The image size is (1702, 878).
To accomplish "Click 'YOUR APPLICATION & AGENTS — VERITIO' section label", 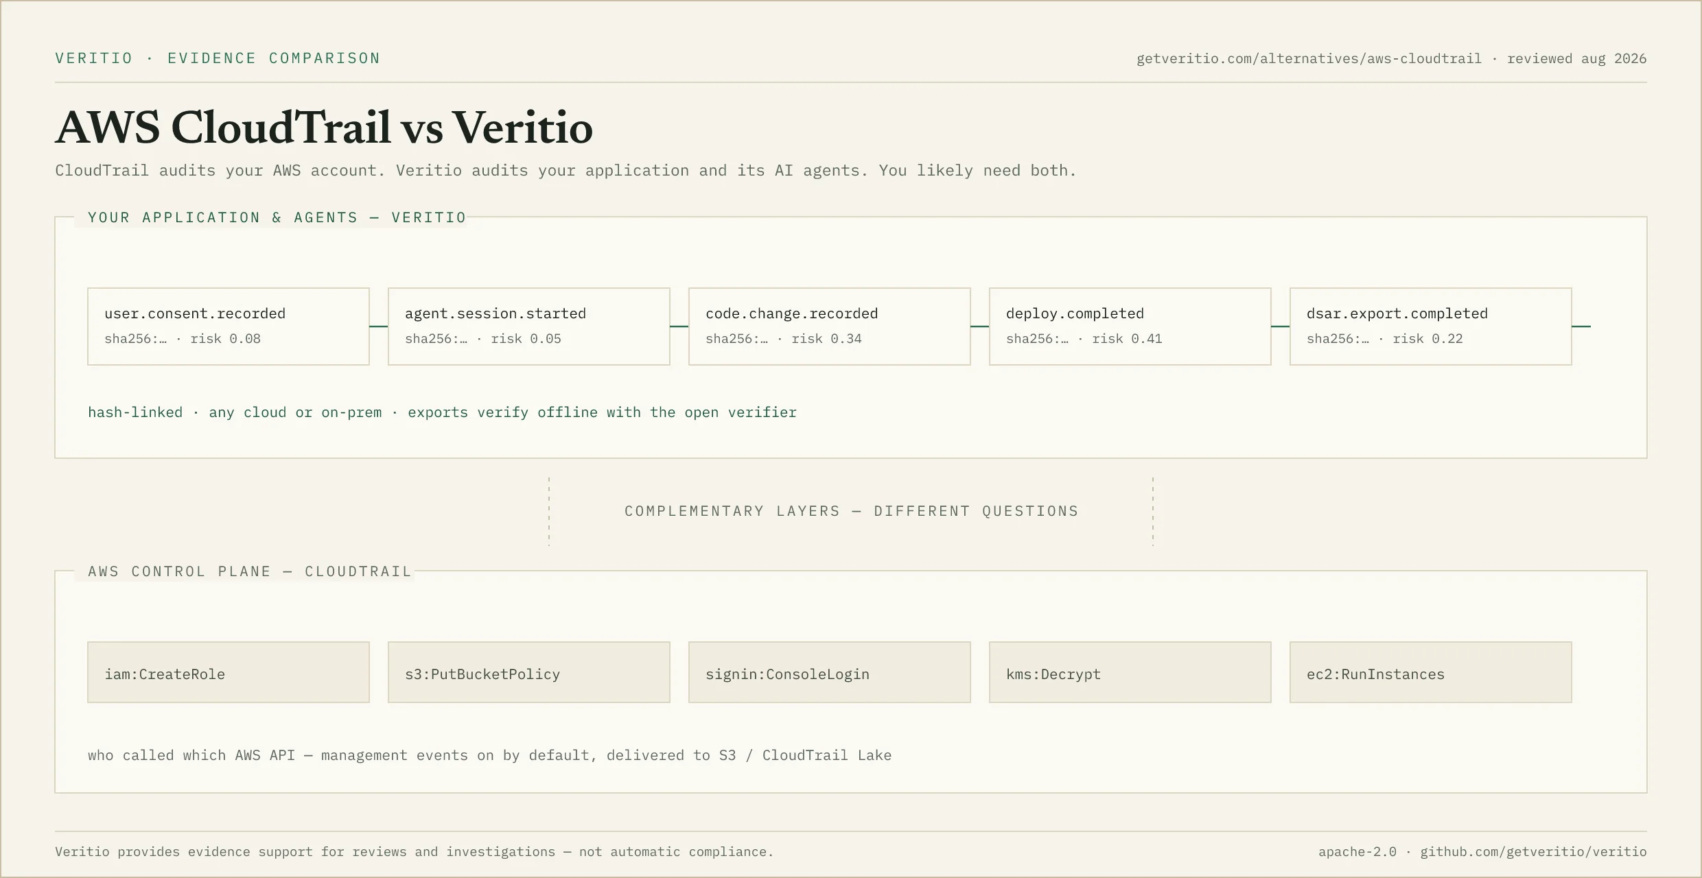I will [277, 217].
